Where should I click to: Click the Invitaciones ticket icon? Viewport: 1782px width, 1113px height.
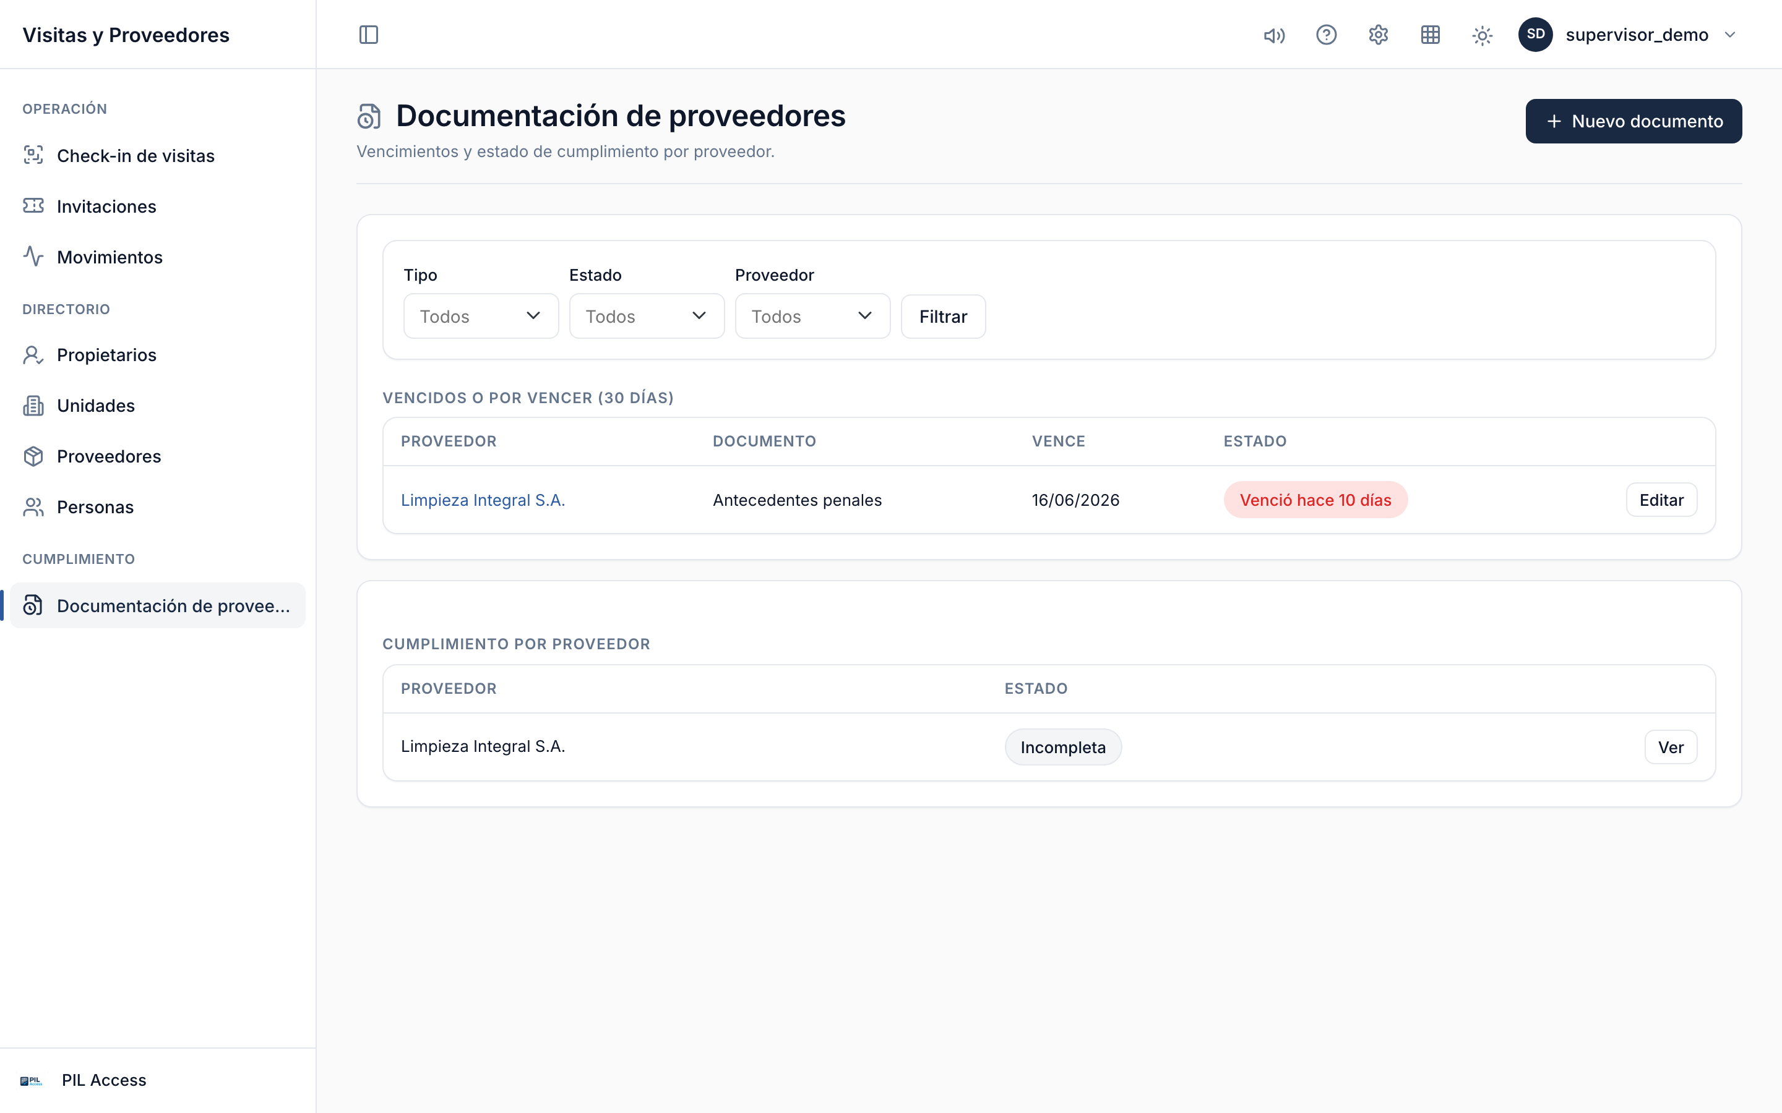coord(33,206)
